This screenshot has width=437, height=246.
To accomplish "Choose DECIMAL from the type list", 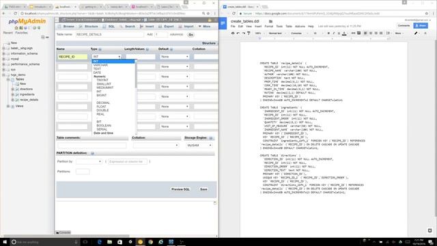I will point(103,103).
